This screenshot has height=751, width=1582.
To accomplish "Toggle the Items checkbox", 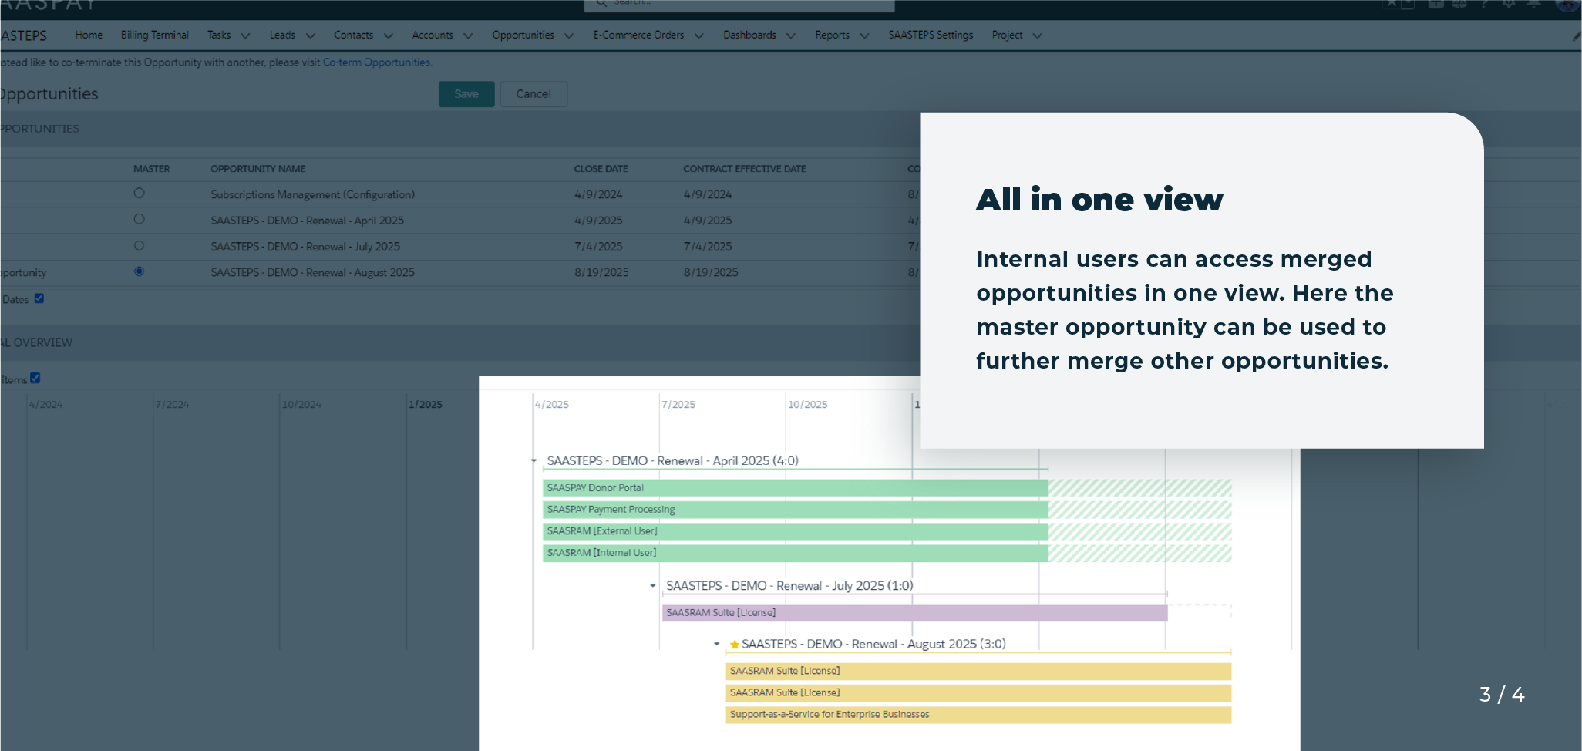I will (x=35, y=379).
